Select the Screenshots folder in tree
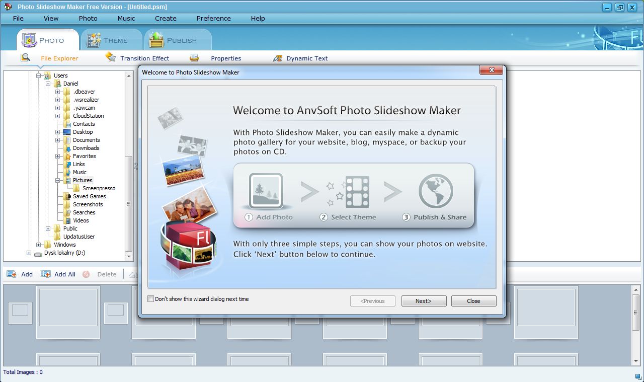The height and width of the screenshot is (382, 644). 88,204
